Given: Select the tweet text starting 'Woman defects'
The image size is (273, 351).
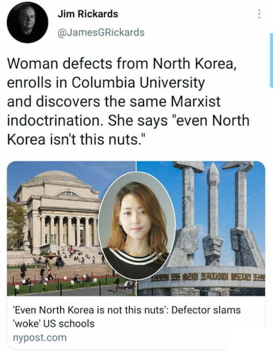Looking at the screenshot, I should coord(129,102).
